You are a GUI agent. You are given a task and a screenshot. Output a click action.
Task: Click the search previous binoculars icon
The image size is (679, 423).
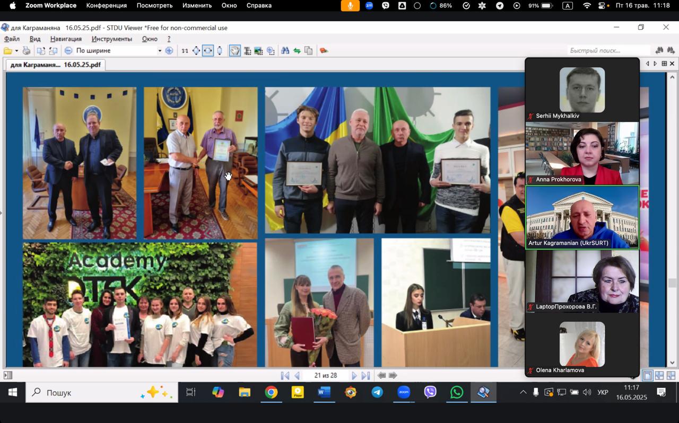(659, 50)
